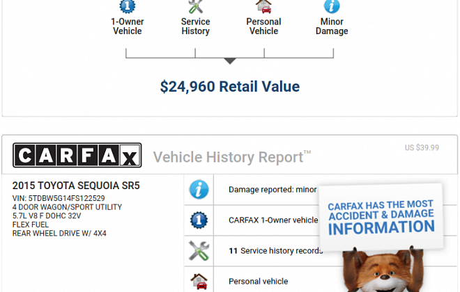Image resolution: width=460 pixels, height=292 pixels.
Task: Open the '11 Service history records' row
Action: (x=321, y=251)
